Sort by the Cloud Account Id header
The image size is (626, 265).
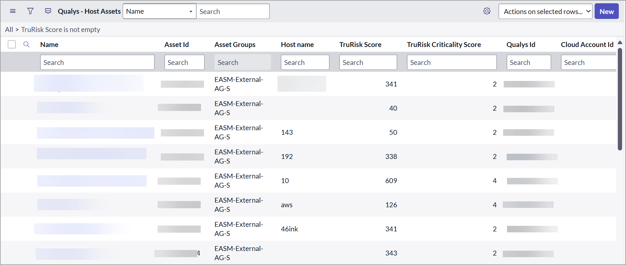(587, 45)
